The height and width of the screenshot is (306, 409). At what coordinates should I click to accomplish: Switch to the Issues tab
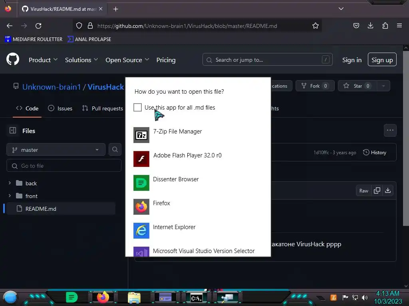(x=60, y=108)
